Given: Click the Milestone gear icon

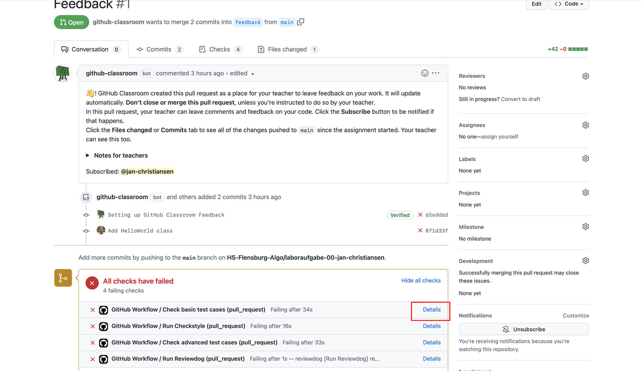Looking at the screenshot, I should (585, 227).
